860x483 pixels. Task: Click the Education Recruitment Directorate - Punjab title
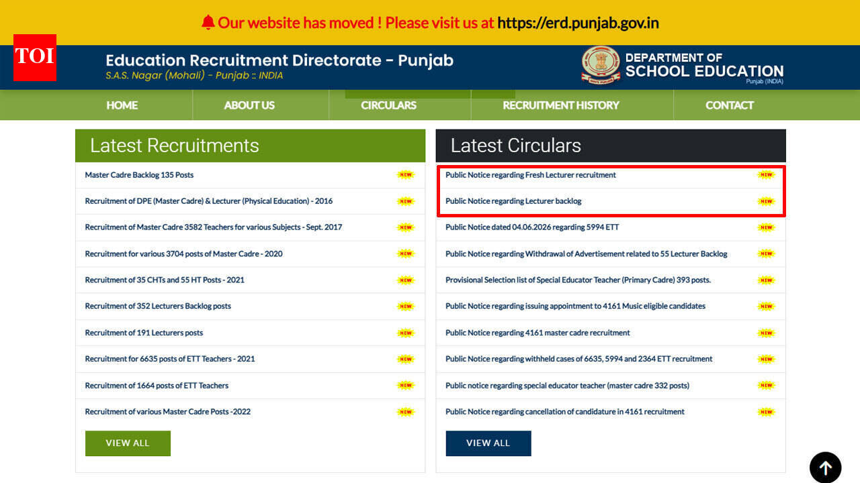tap(279, 60)
